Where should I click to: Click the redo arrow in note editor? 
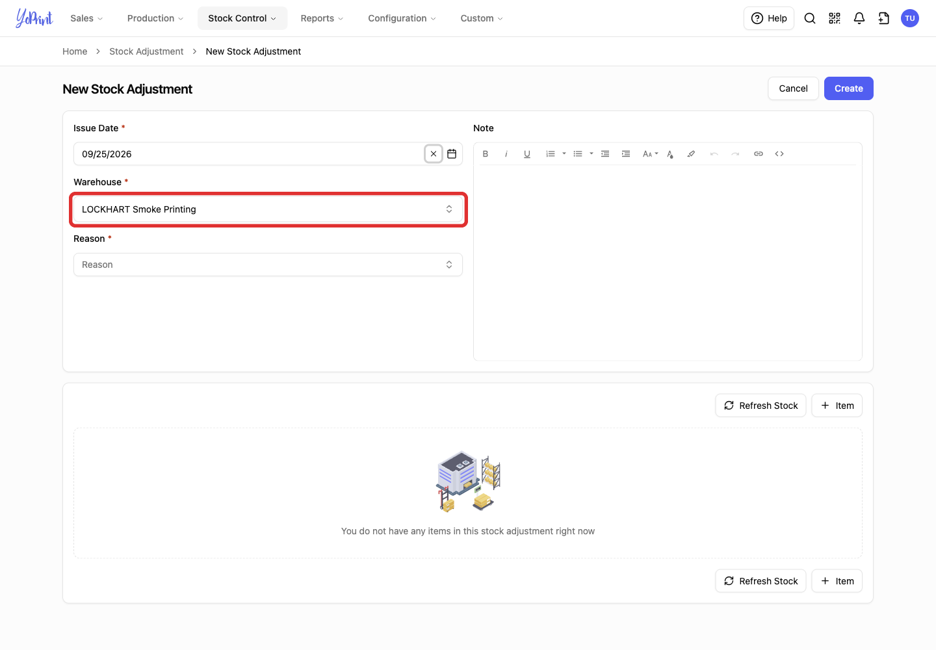[735, 154]
